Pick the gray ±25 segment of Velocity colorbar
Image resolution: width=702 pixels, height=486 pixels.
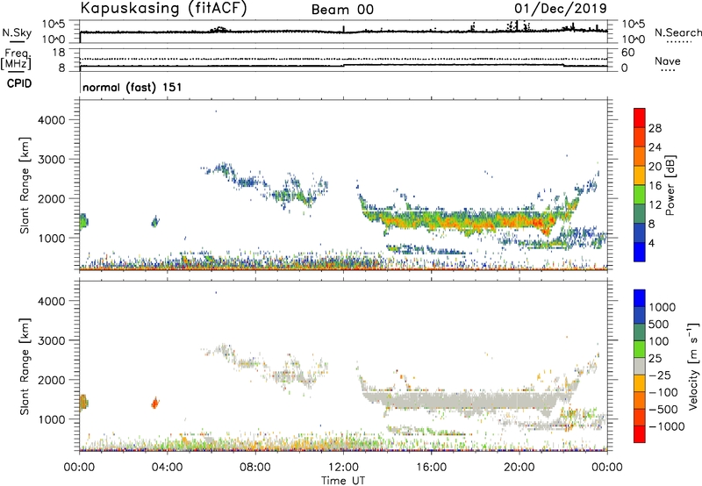click(x=640, y=366)
